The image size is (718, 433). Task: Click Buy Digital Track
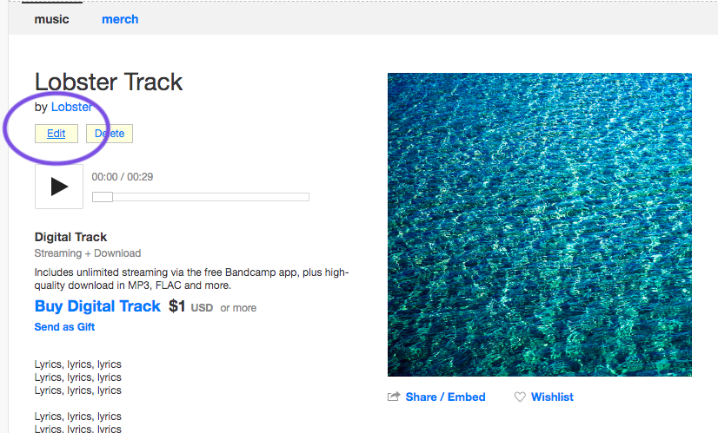97,306
